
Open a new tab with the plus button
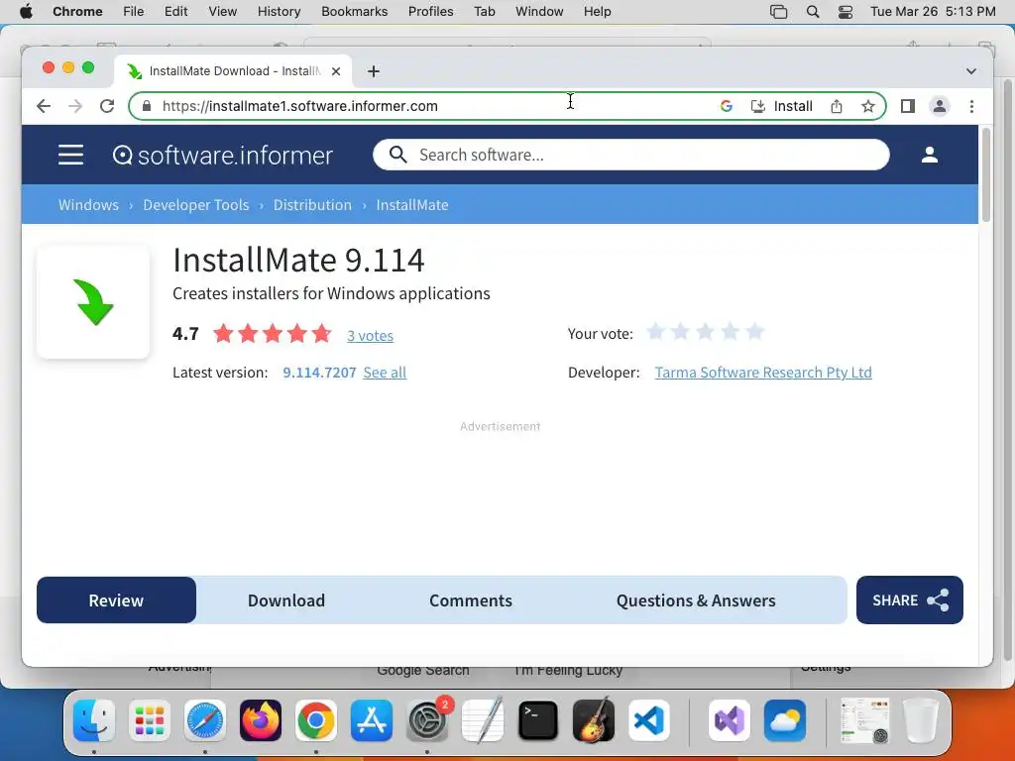(374, 71)
